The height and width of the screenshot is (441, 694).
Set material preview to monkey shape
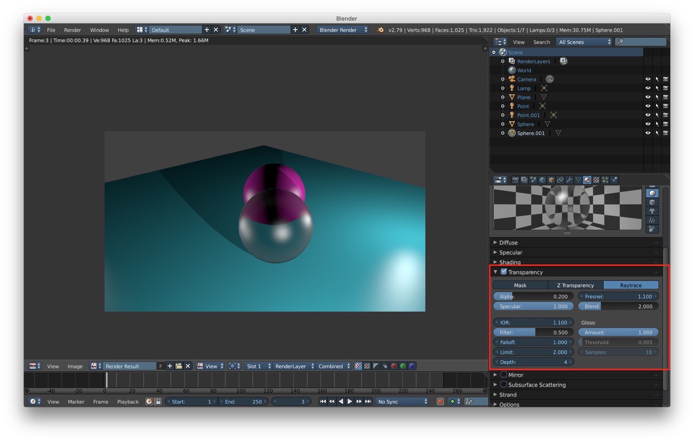click(x=652, y=211)
